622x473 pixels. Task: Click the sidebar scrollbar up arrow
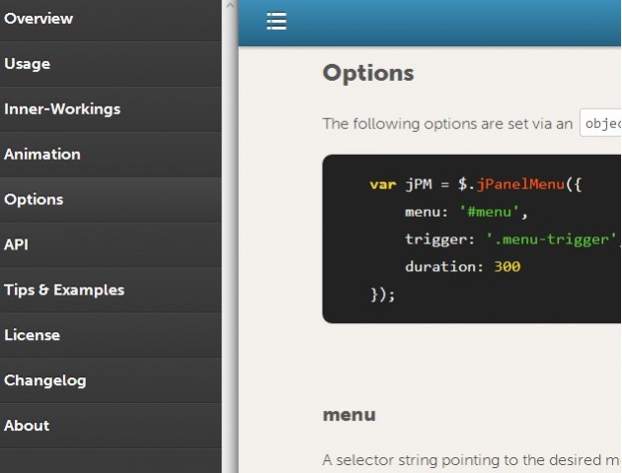(x=229, y=6)
